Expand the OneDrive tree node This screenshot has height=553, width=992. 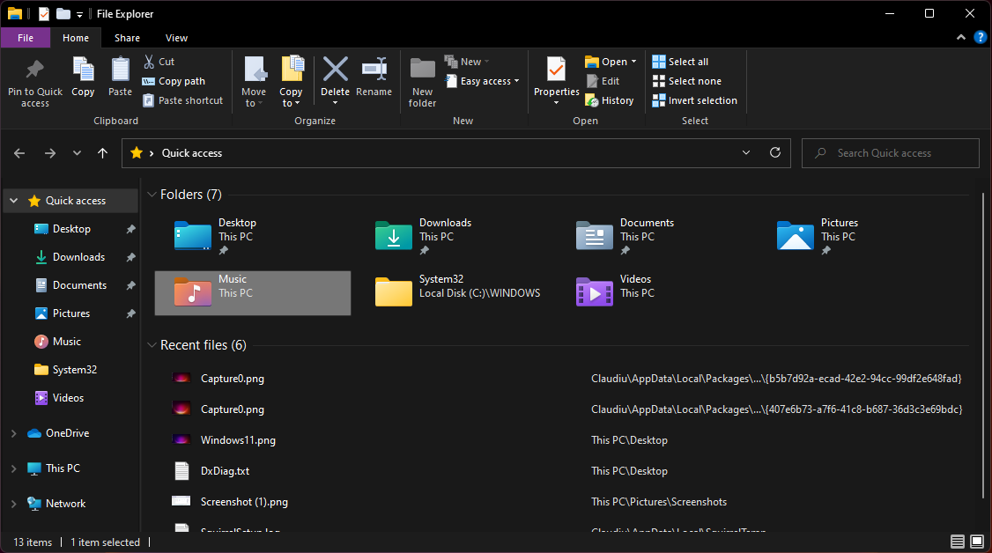click(14, 433)
